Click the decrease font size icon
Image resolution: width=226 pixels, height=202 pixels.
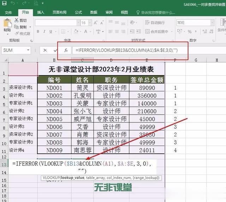(x=102, y=23)
